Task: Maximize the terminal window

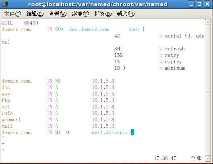Action: coord(199,4)
